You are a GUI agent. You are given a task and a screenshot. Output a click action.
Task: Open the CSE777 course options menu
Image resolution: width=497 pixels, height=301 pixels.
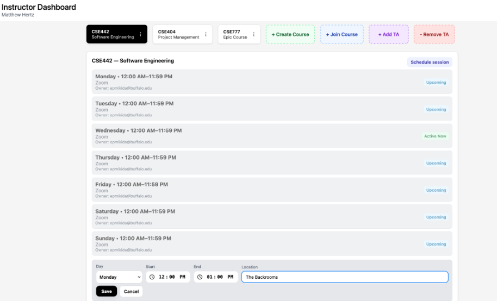click(253, 34)
